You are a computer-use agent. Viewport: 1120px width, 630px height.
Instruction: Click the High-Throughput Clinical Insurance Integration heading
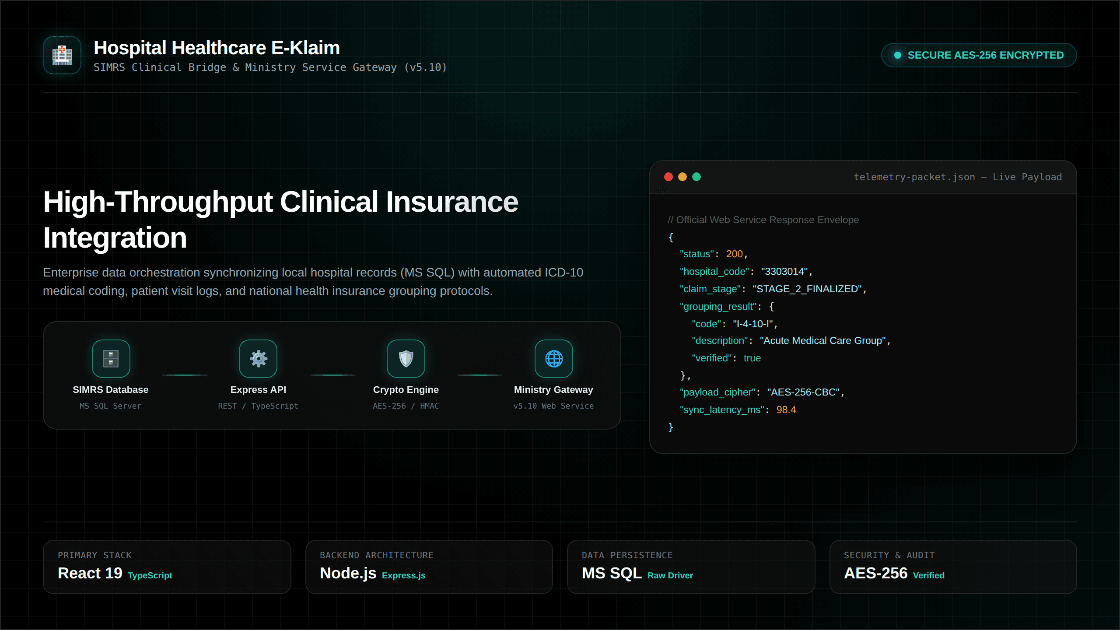tap(280, 220)
